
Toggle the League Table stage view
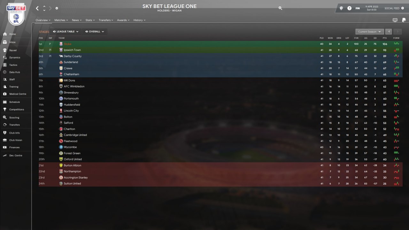click(x=65, y=32)
